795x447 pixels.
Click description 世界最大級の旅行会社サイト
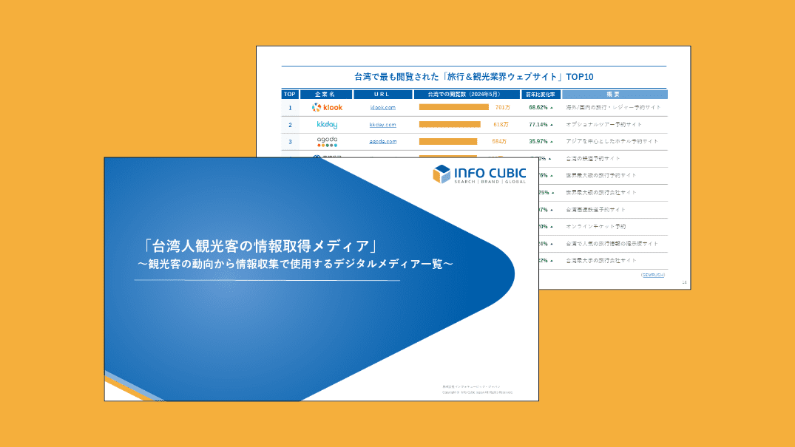(601, 193)
